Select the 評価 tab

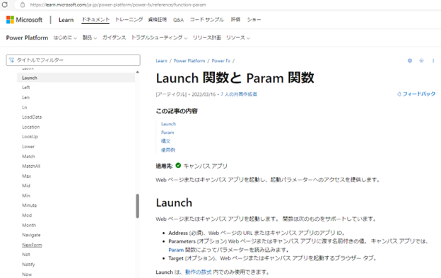click(x=235, y=19)
